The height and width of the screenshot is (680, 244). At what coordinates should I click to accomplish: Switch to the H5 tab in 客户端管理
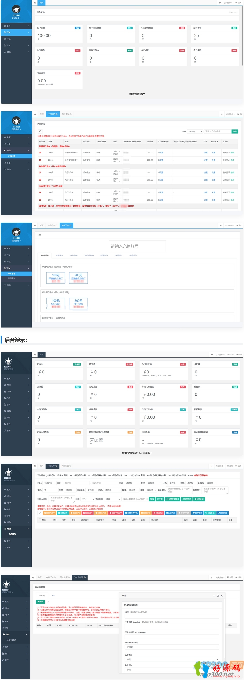pos(53,596)
